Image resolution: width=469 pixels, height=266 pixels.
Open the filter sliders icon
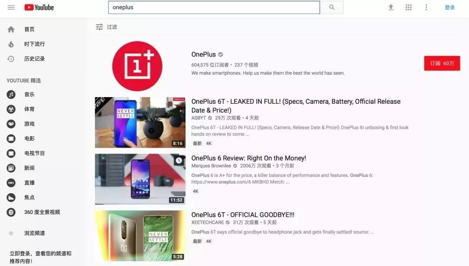(99, 27)
